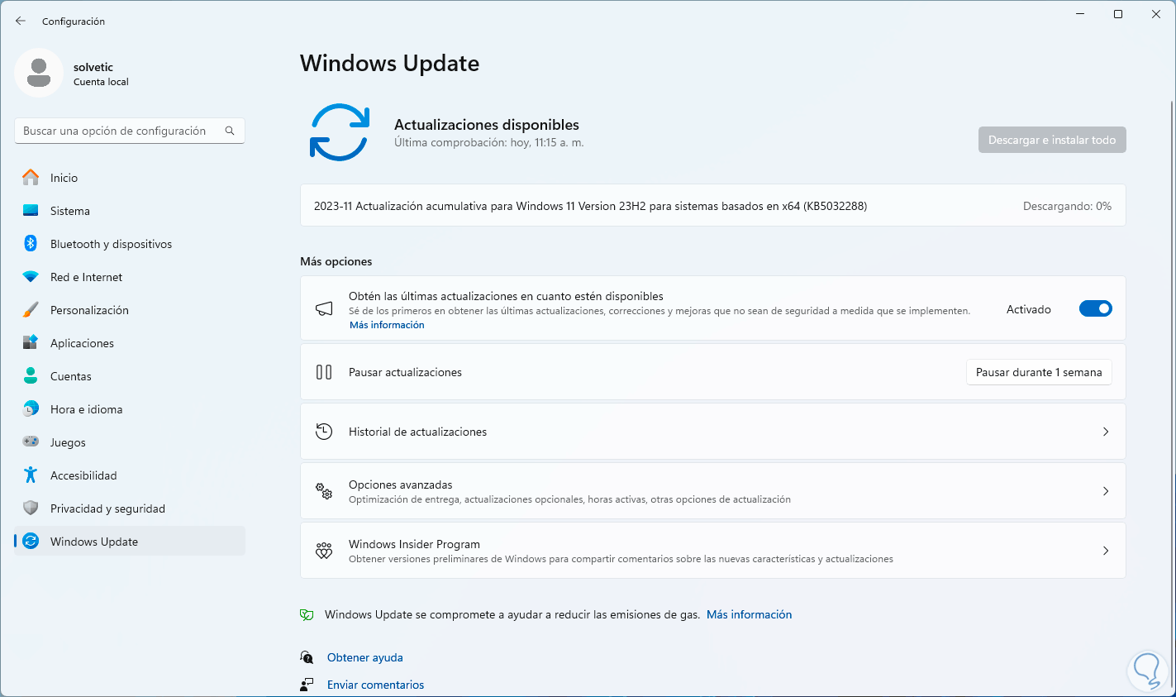Click the KB5032288 cumulative update row
The image size is (1176, 697).
click(x=712, y=206)
